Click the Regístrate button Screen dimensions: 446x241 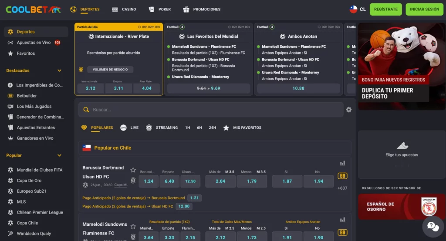(386, 10)
